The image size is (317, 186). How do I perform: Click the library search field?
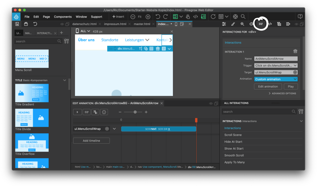tap(38, 41)
